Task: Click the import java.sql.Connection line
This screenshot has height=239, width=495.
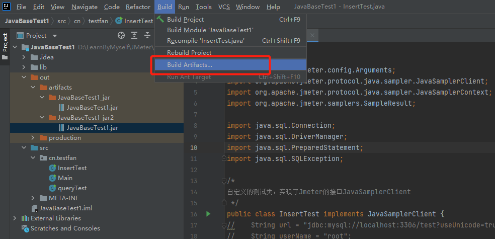Action: [x=281, y=125]
